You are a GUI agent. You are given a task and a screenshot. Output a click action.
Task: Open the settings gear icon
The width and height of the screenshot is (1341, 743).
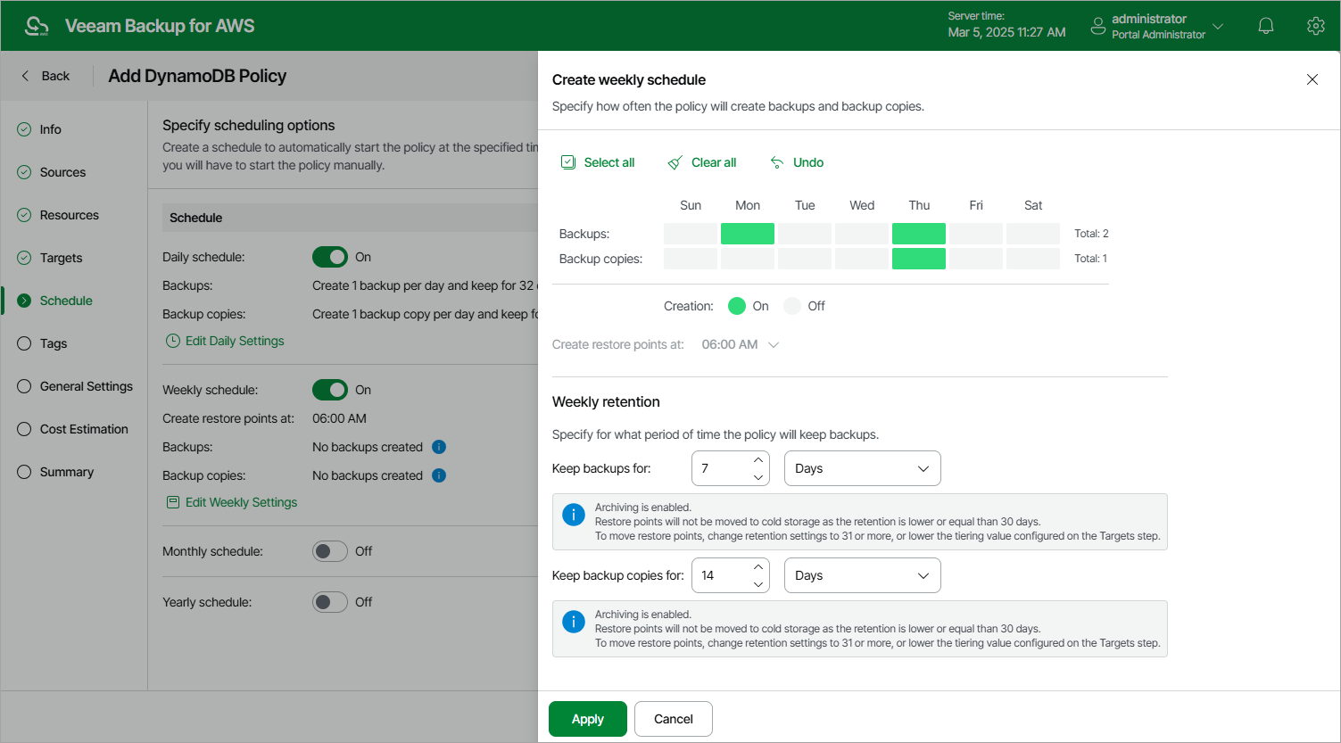tap(1315, 26)
